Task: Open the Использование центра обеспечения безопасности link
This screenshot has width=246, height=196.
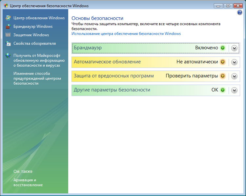Action: click(x=126, y=34)
